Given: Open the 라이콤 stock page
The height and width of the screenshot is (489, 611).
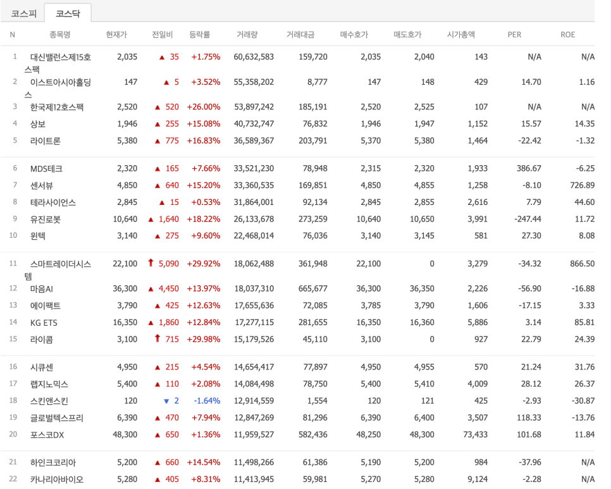Looking at the screenshot, I should tap(41, 339).
